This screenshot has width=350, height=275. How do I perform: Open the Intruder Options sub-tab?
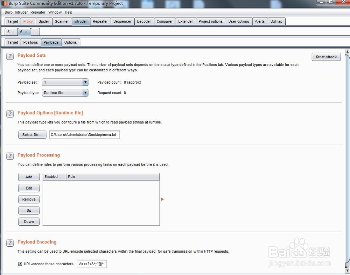coord(71,42)
